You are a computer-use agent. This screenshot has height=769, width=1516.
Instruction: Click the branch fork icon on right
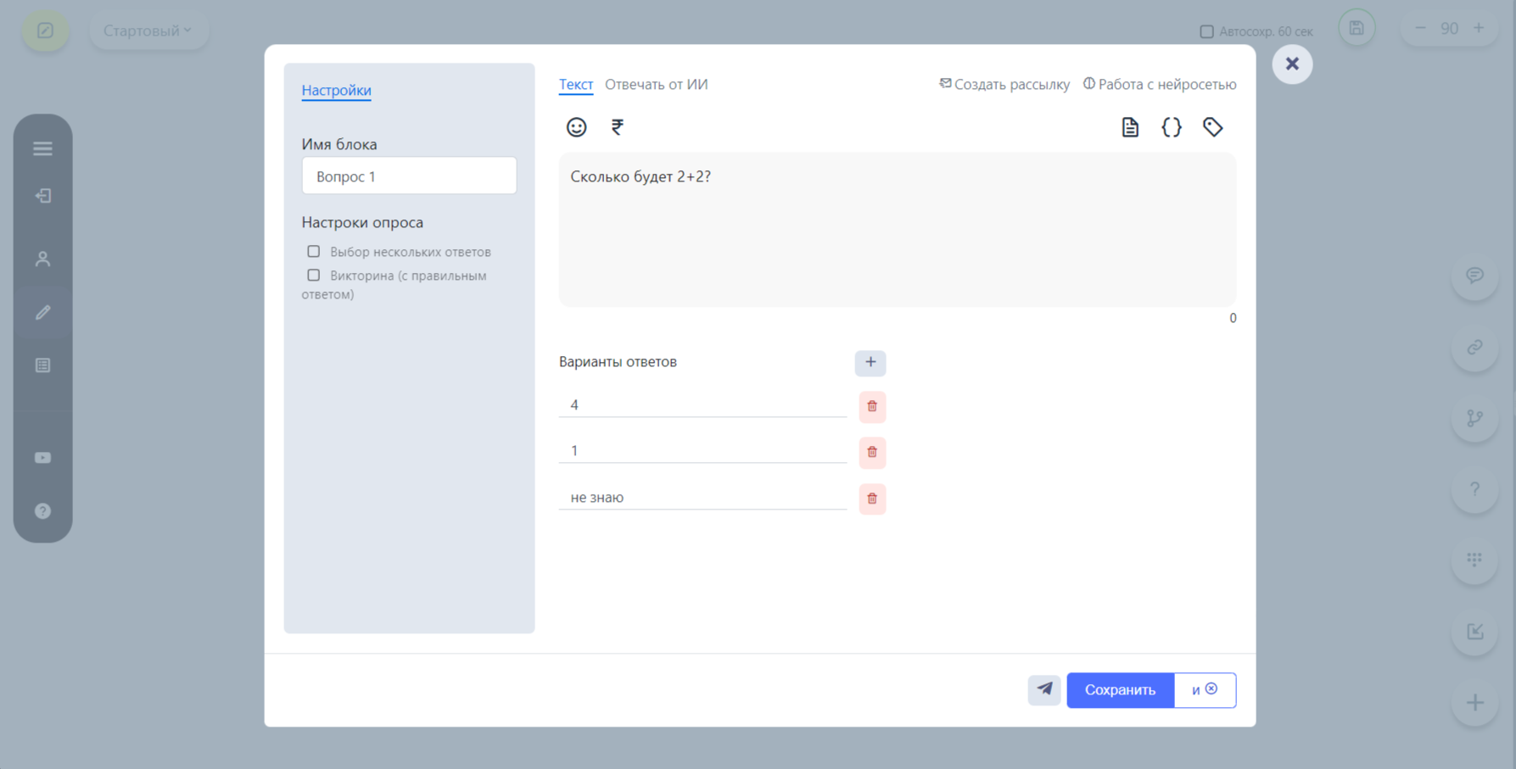pos(1475,418)
